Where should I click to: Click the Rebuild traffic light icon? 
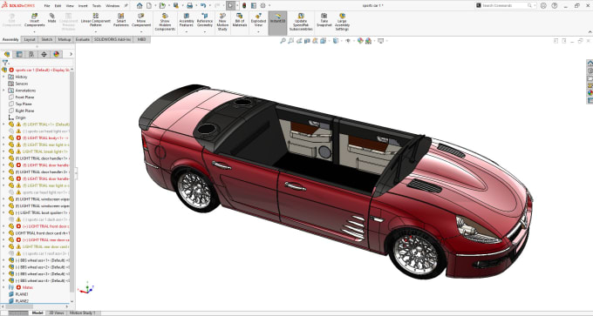244,6
